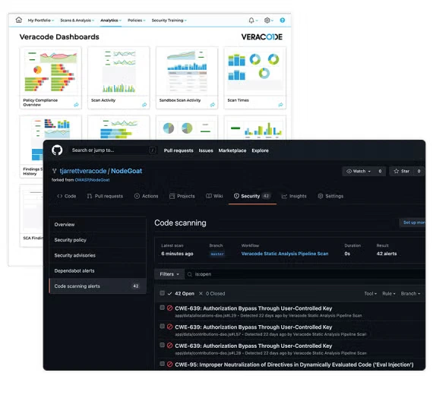
Task: Expand the Security Training menu
Action: click(169, 21)
